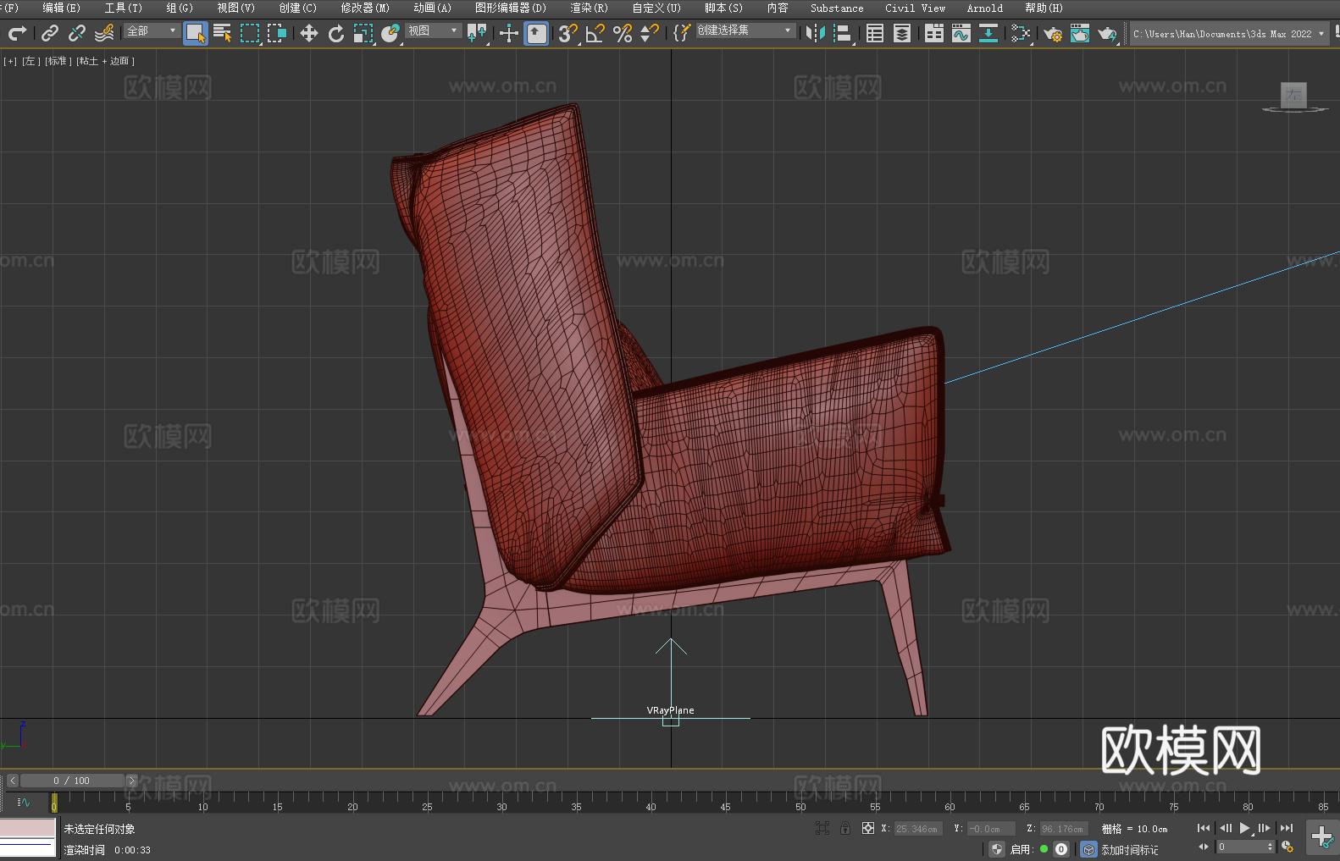Click Bind to Space Warp icon

104,33
